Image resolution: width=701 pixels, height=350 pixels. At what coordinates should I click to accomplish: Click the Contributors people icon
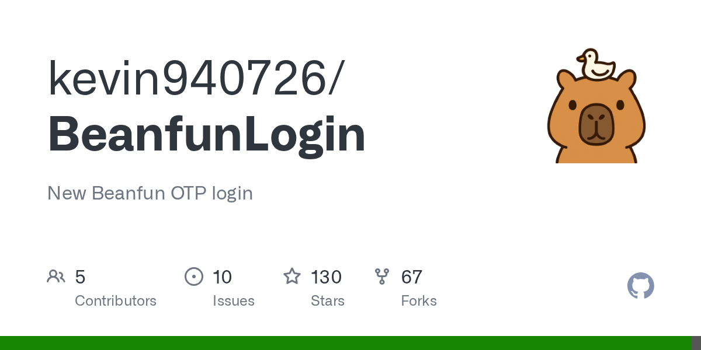click(x=56, y=276)
